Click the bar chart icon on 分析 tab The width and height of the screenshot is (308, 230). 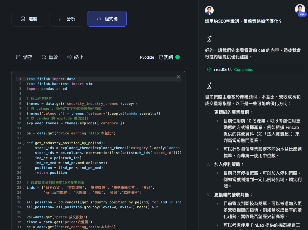tap(61, 19)
